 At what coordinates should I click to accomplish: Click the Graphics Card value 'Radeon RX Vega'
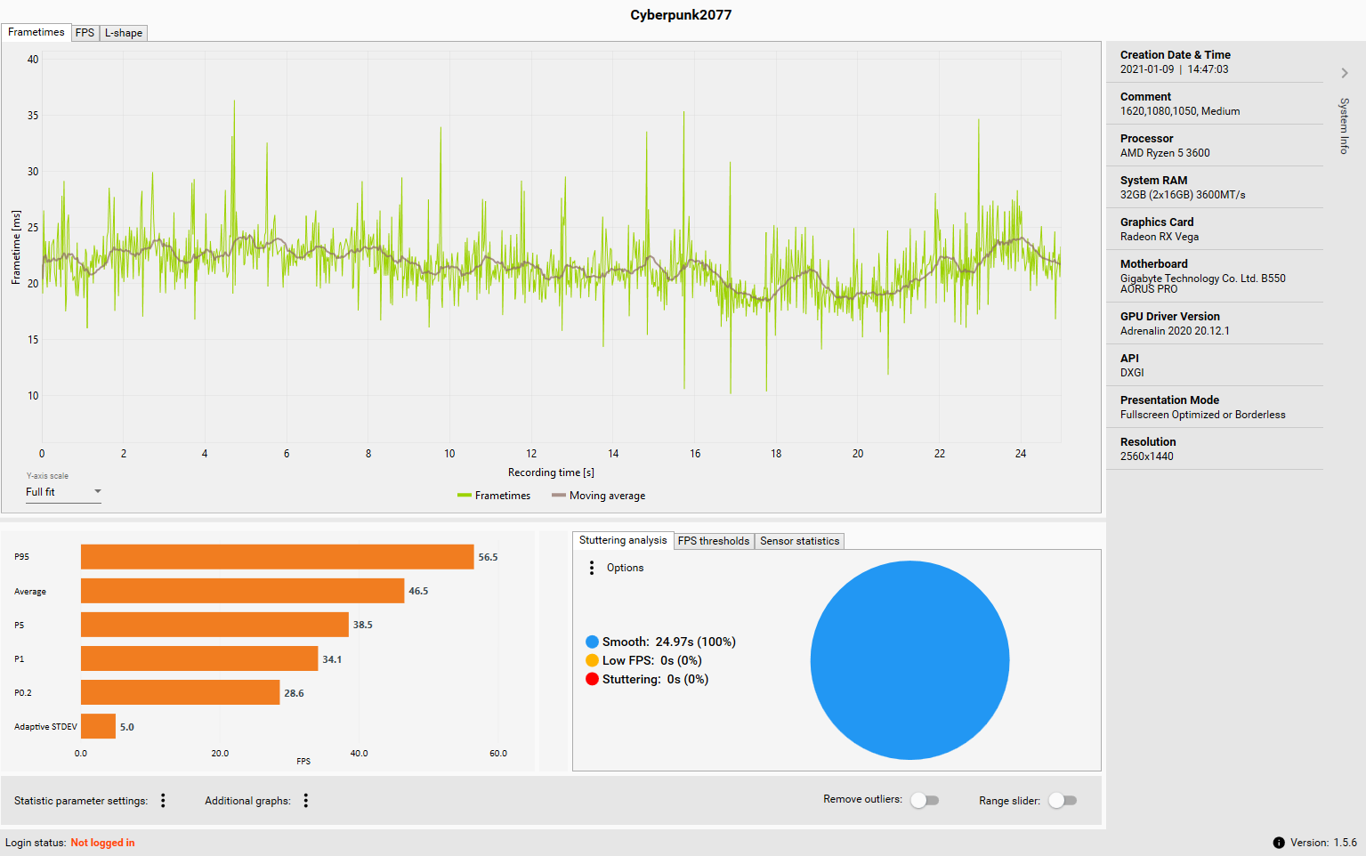pos(1160,237)
